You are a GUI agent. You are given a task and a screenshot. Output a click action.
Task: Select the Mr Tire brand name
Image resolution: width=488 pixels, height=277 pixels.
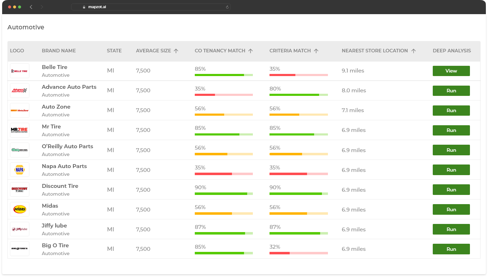click(x=51, y=127)
